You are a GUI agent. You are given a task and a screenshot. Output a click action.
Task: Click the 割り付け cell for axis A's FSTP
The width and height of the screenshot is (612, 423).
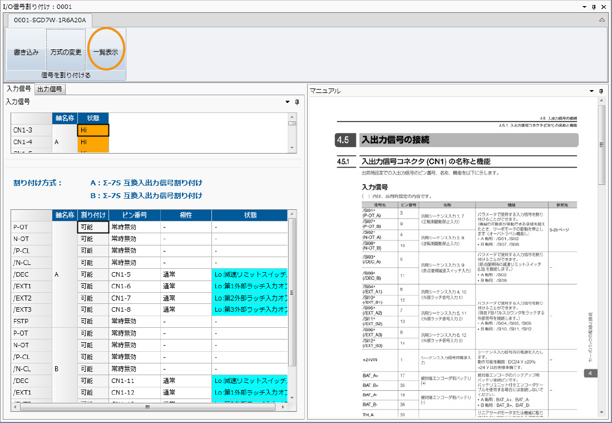92,321
